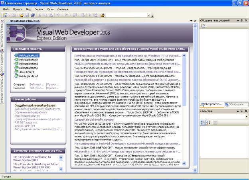249x180 pixels.
Task: Open recent project WebApplication3
Action: (x=26, y=64)
